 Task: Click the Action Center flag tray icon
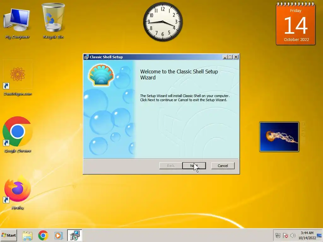pos(285,235)
